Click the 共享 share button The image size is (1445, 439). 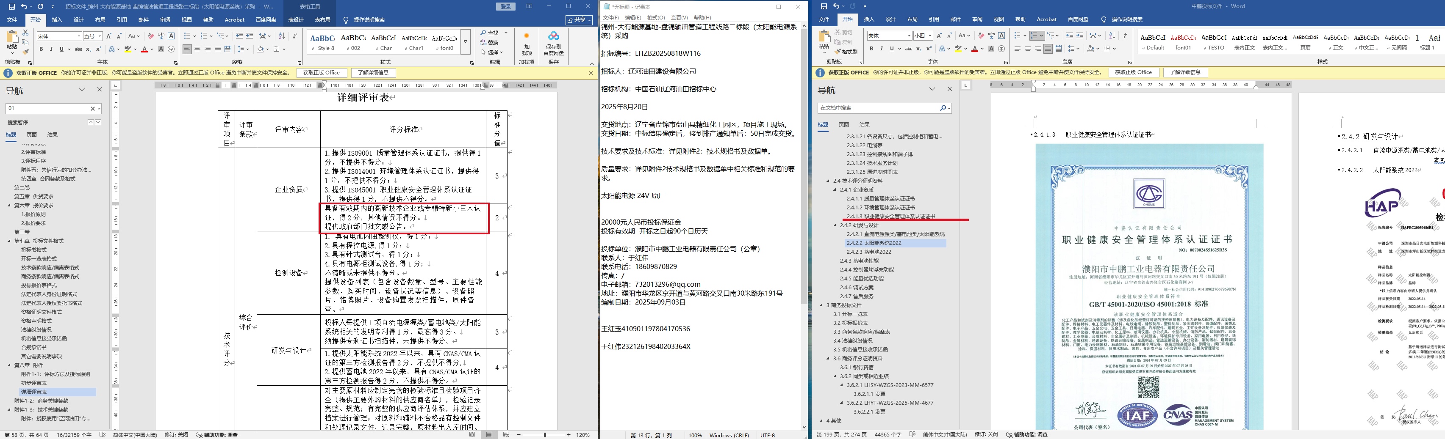tap(580, 19)
